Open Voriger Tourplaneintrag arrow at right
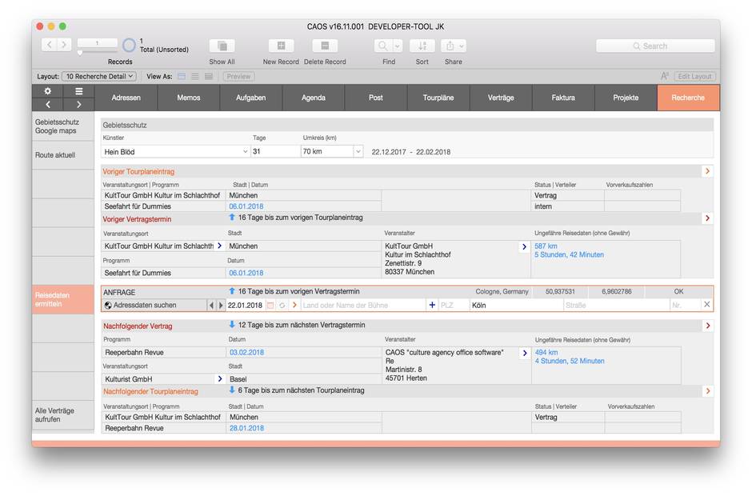The image size is (752, 496). point(707,171)
